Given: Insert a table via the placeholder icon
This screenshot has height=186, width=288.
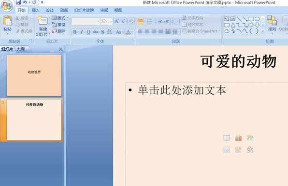Looking at the screenshot, I should coord(227,138).
